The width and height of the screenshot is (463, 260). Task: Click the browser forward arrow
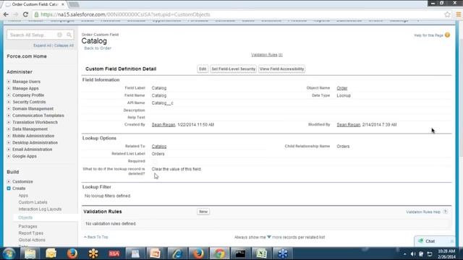pos(16,14)
